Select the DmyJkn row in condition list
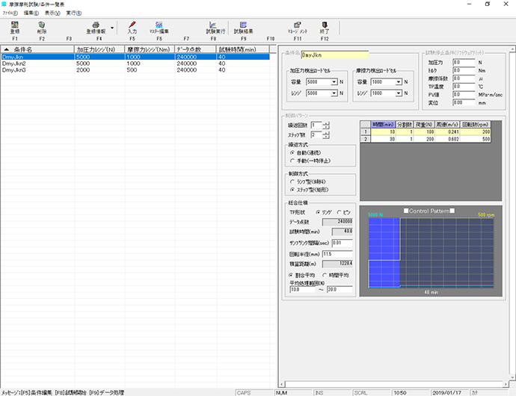Viewport: 516px width, 396px height. click(x=135, y=57)
